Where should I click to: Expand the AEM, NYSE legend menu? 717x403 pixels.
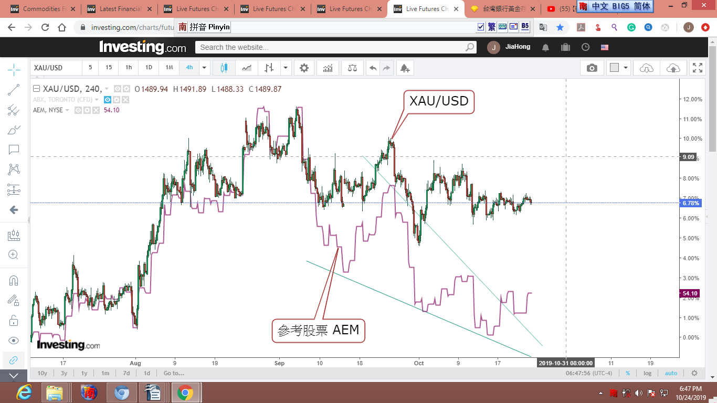(x=67, y=110)
